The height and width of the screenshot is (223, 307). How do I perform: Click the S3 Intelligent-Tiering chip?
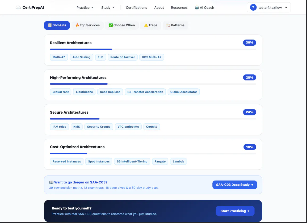click(x=132, y=161)
